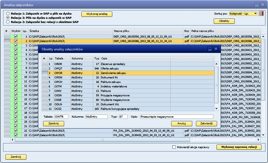
Task: Click the Opis column header in Obiekty dialog
Action: [x=135, y=59]
